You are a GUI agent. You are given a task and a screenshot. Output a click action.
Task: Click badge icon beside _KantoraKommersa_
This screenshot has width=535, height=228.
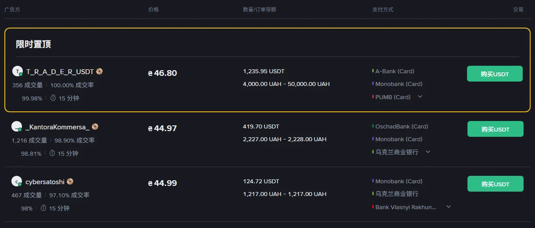click(x=95, y=126)
